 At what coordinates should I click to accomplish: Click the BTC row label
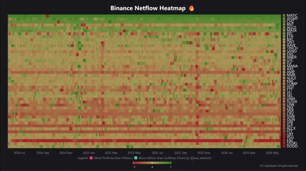tap(290, 33)
